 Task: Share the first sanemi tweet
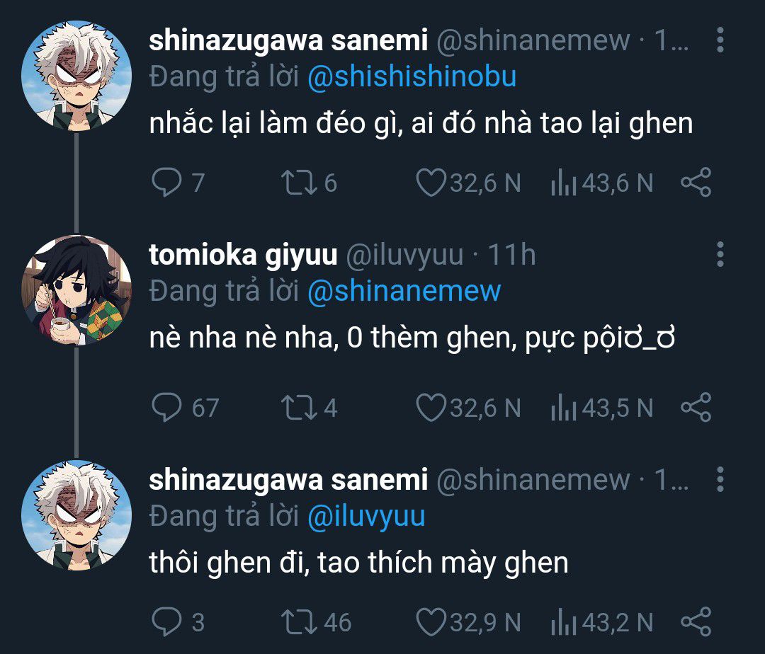click(x=696, y=183)
